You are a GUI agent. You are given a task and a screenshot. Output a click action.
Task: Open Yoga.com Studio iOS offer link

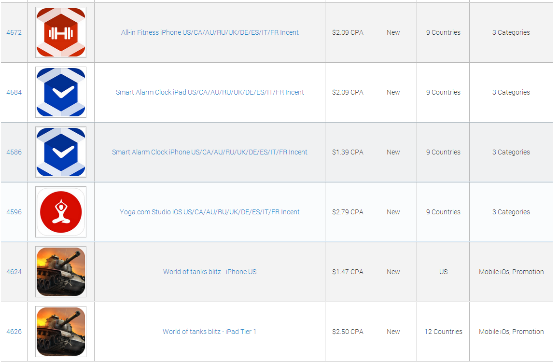(x=210, y=212)
